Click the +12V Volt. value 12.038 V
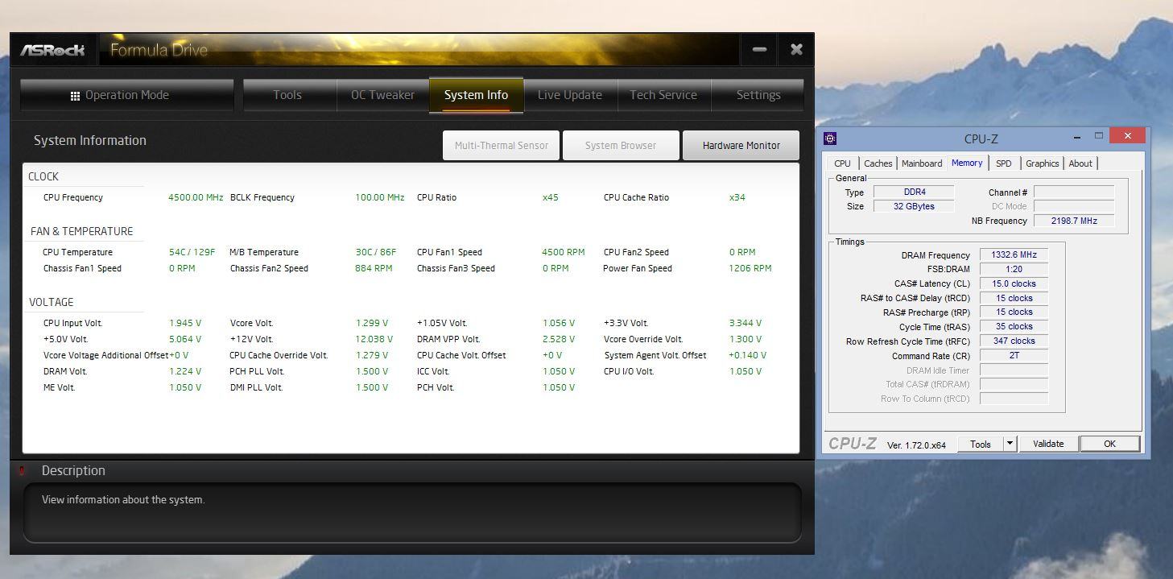Viewport: 1173px width, 579px height. 374,339
